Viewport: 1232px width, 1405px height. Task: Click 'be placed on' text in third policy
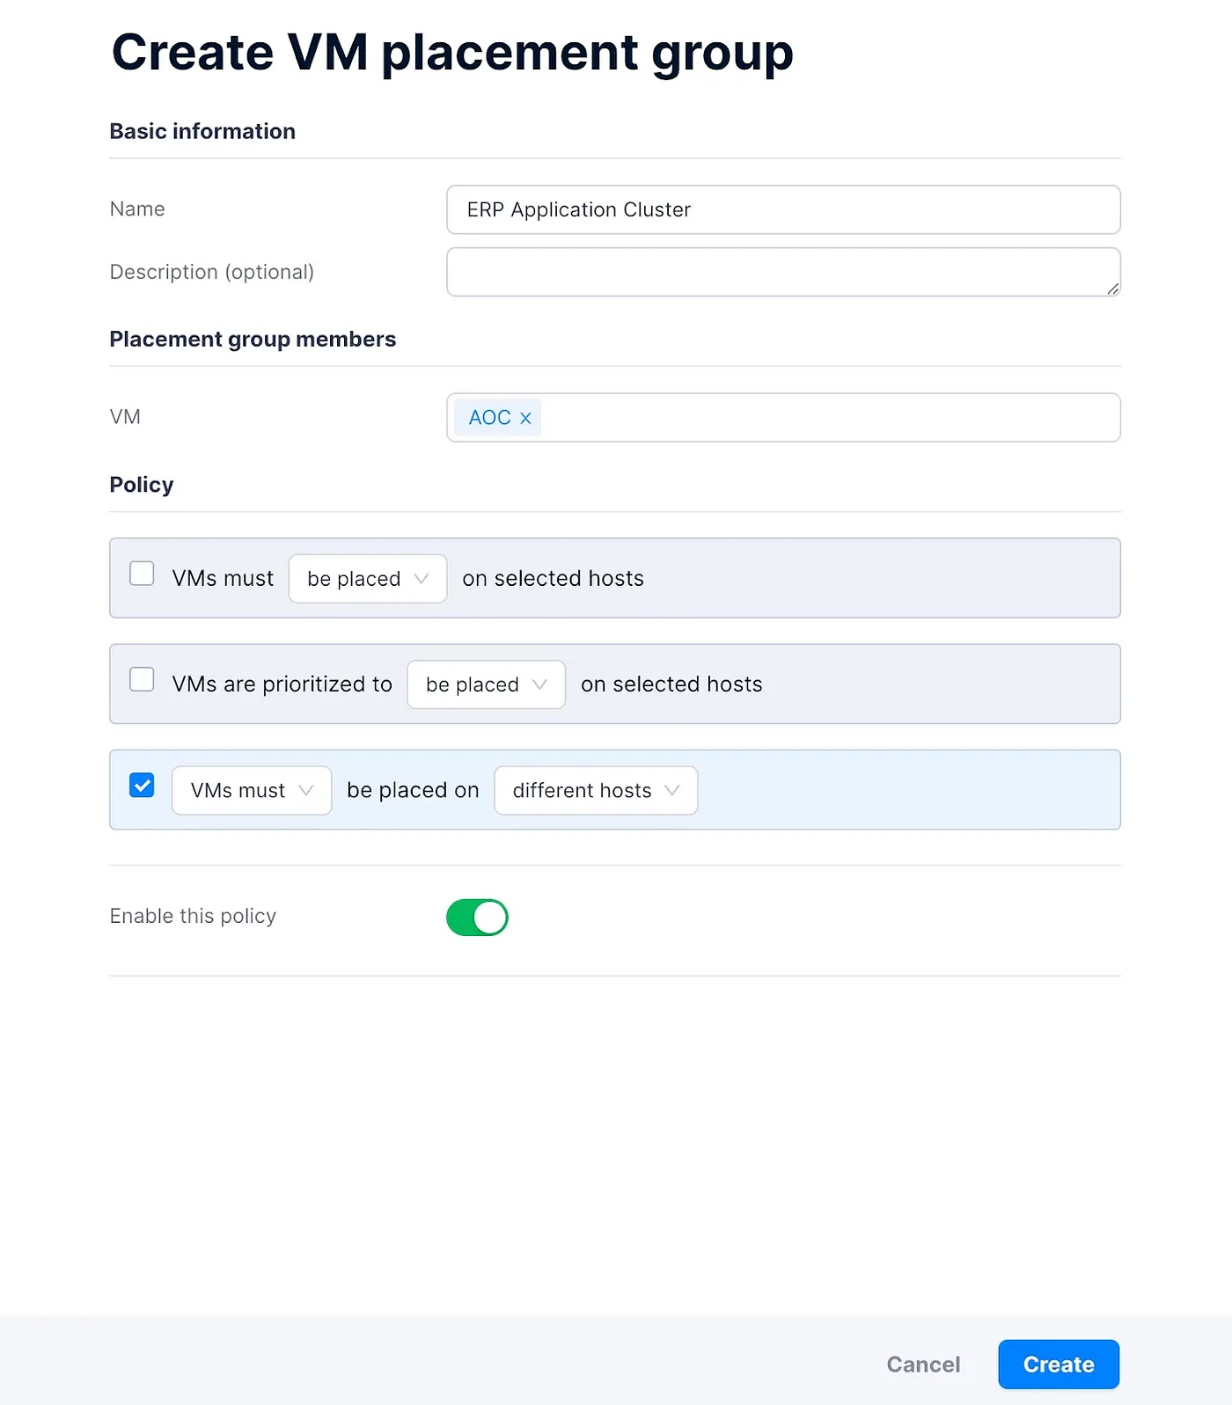pyautogui.click(x=413, y=791)
